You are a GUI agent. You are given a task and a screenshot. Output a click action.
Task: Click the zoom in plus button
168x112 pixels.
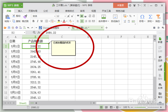point(161,107)
